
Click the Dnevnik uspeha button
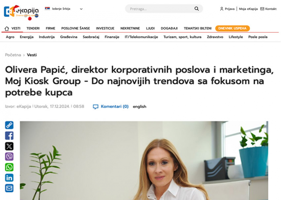click(x=232, y=28)
